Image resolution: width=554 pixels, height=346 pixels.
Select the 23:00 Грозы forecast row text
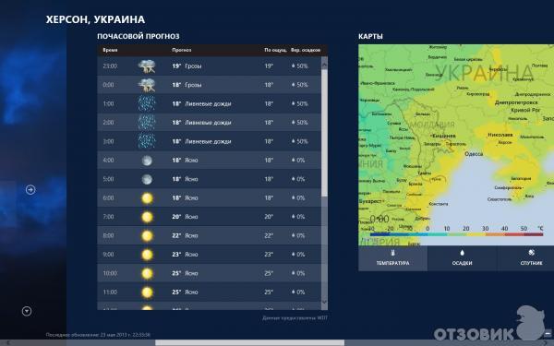(x=187, y=66)
